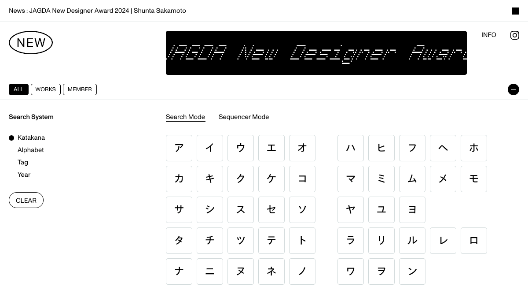This screenshot has height=294, width=528.
Task: Tap the ノ key
Action: pos(302,272)
